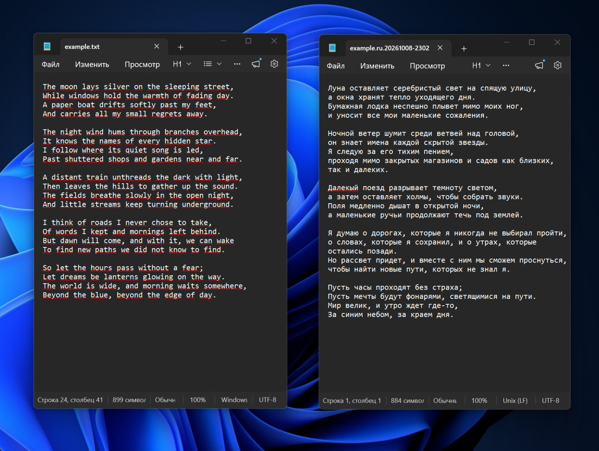Image resolution: width=599 pixels, height=451 pixels.
Task: Click UTF-8 encoding in example.txt status bar
Action: pos(268,400)
